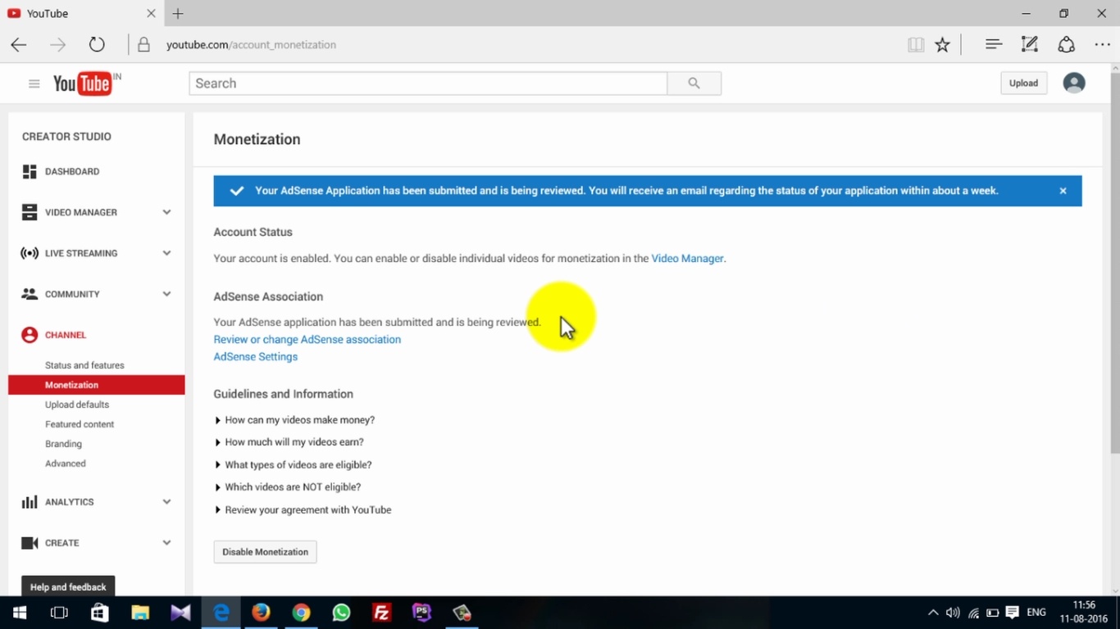Dismiss the blue AdSense notification banner
The height and width of the screenshot is (629, 1120).
[x=1063, y=191]
